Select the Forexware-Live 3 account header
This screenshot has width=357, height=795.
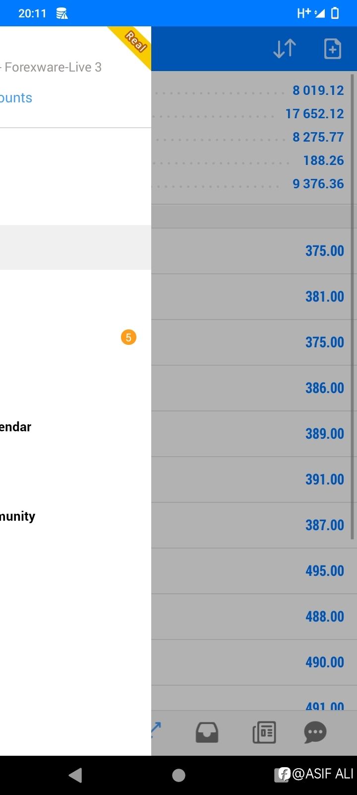(x=51, y=67)
